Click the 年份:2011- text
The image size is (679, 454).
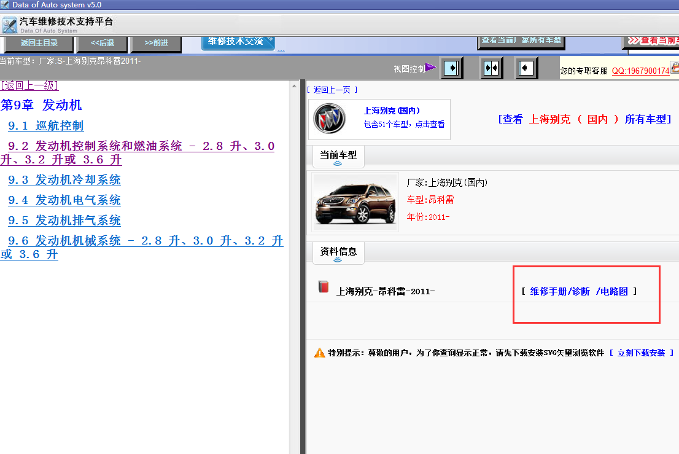pos(428,217)
